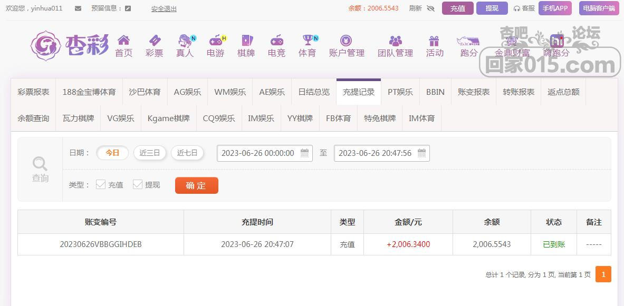Select the 近七日 date range

[x=187, y=153]
